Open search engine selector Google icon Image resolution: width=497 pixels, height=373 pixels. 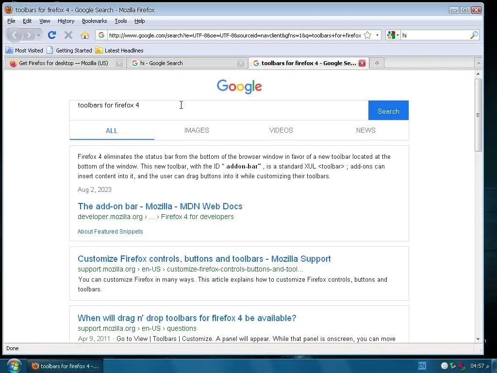(393, 35)
